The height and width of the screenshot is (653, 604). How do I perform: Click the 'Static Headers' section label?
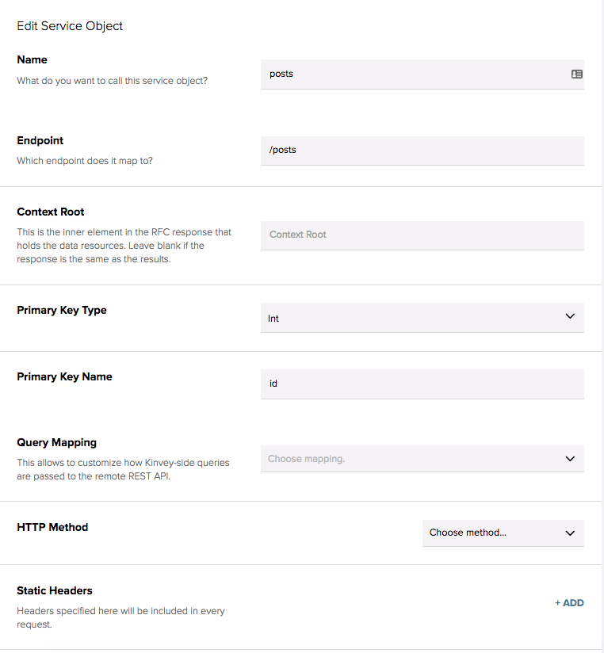click(x=55, y=590)
